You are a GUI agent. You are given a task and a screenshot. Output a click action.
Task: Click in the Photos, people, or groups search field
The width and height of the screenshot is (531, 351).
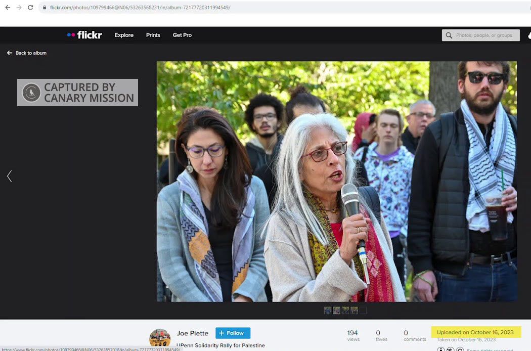point(485,35)
